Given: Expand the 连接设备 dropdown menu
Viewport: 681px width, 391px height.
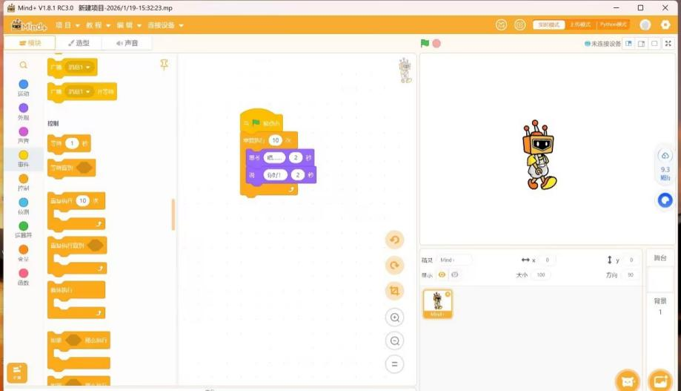Looking at the screenshot, I should pyautogui.click(x=165, y=25).
